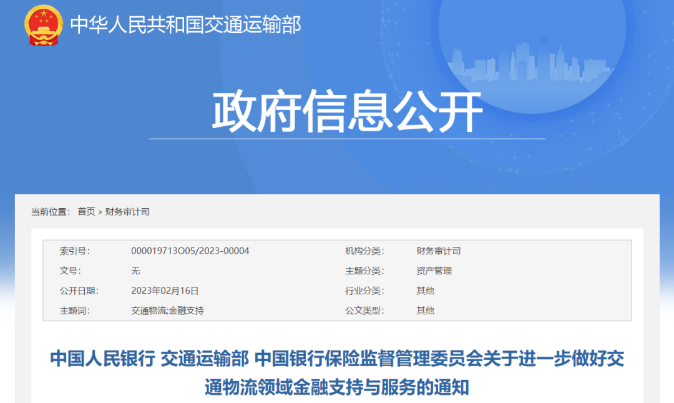Click 公文类型 value 其他
This screenshot has width=674, height=403.
(x=425, y=311)
